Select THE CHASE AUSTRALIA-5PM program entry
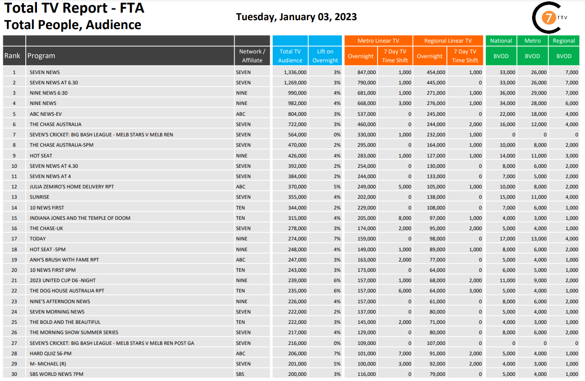 point(61,145)
